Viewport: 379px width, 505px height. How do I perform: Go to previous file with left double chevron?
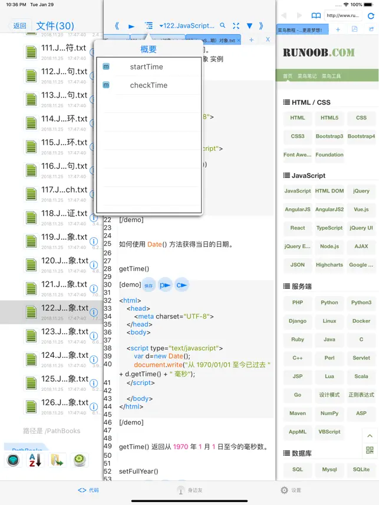point(117,26)
